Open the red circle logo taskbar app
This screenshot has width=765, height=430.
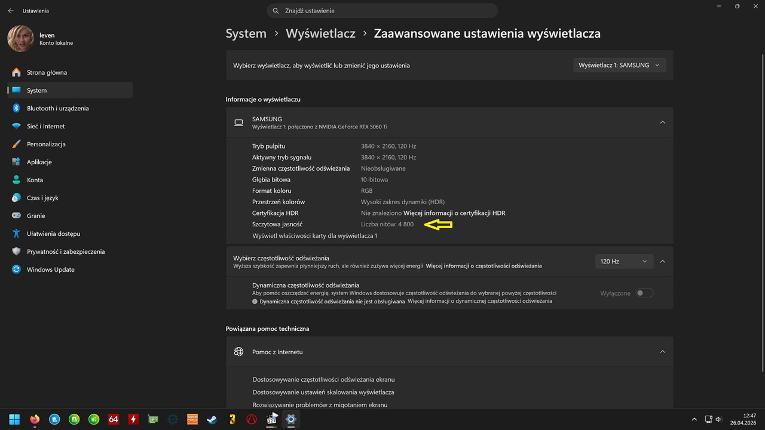(x=252, y=419)
